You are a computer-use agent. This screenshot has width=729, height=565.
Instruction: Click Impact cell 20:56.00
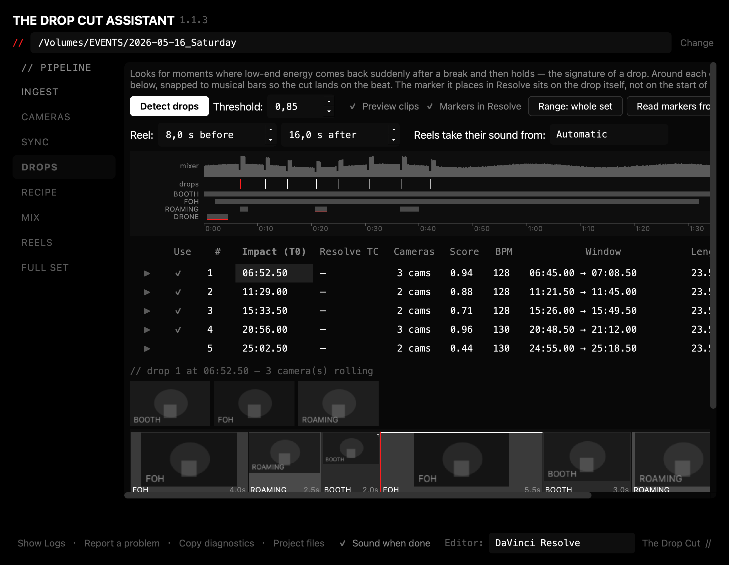tap(274, 330)
